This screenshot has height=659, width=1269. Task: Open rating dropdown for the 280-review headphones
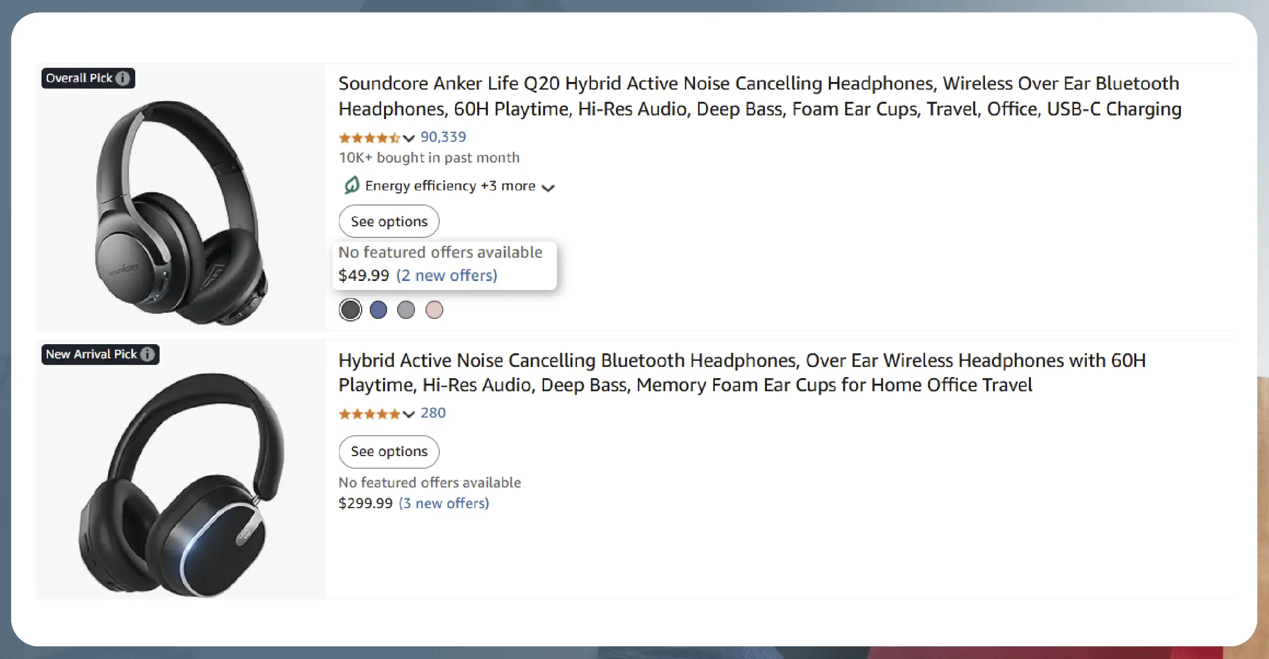coord(409,415)
